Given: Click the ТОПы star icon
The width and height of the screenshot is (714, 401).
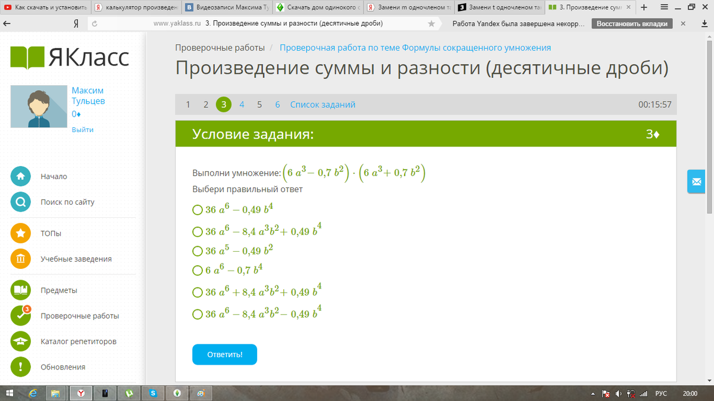Looking at the screenshot, I should tap(21, 233).
